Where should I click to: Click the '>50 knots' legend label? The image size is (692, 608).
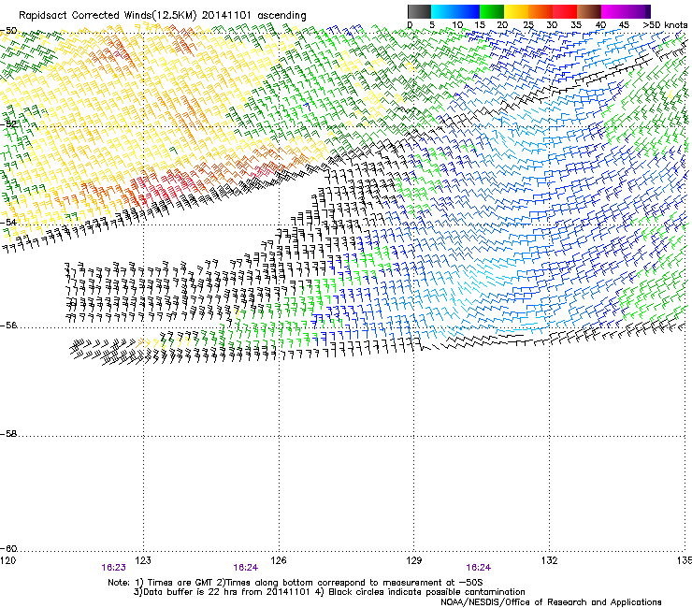click(x=665, y=24)
